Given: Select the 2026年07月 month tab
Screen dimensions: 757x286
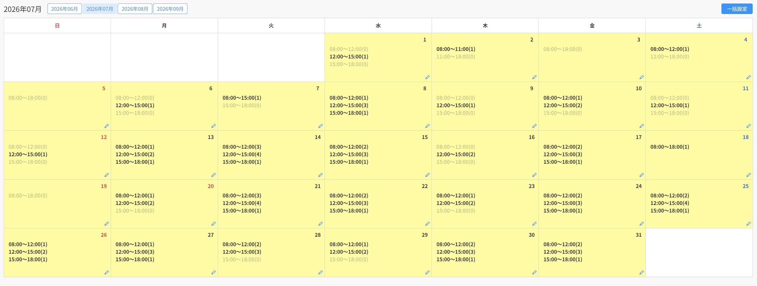Looking at the screenshot, I should pyautogui.click(x=100, y=9).
